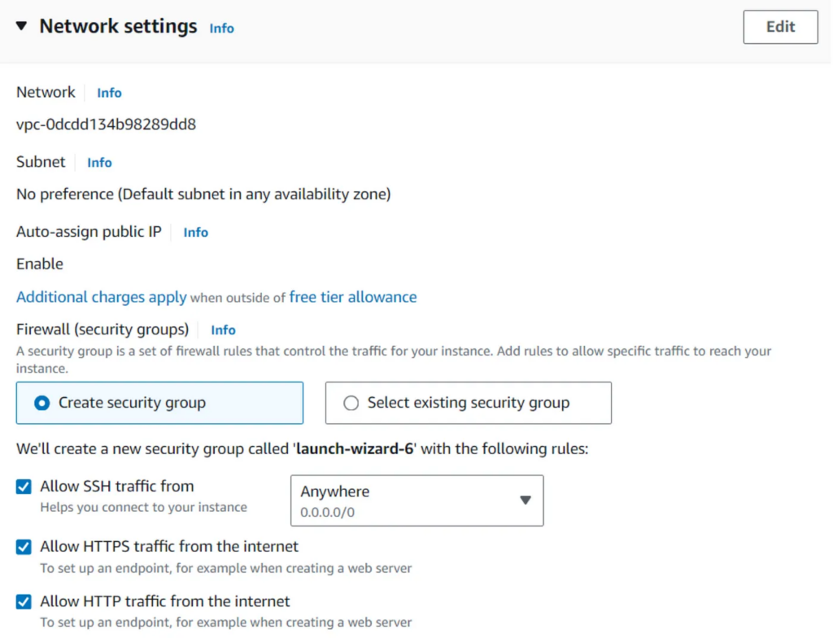Uncheck Allow HTTPS traffic from the internet
Viewport: 833px width, 638px height.
coord(24,547)
